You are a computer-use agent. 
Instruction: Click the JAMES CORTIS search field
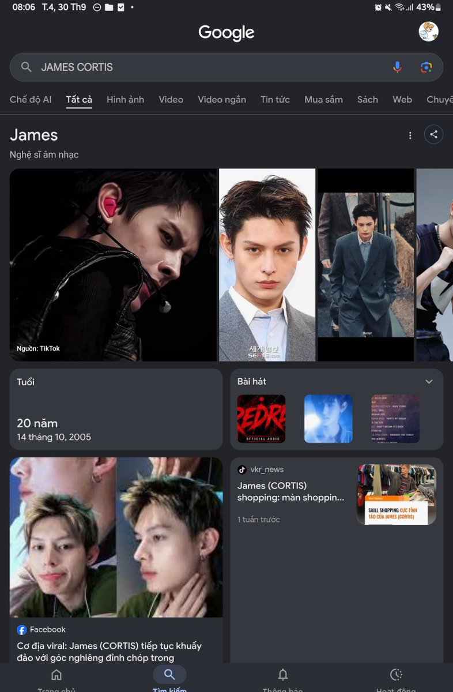[x=226, y=67]
